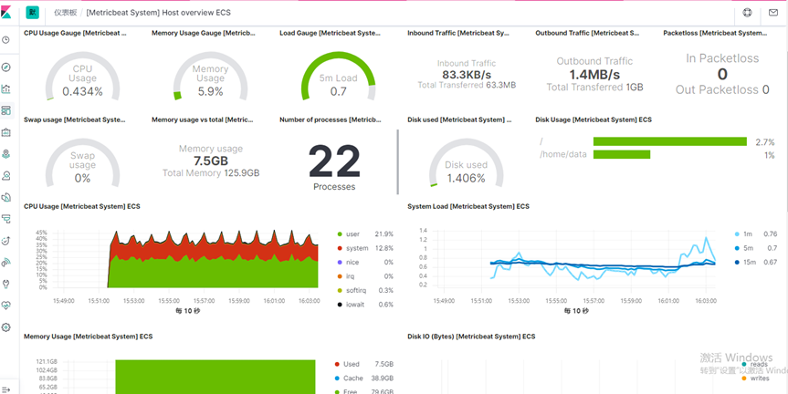This screenshot has width=788, height=394.
Task: Open Stack Monitoring heartbeat icon
Action: coord(6,306)
